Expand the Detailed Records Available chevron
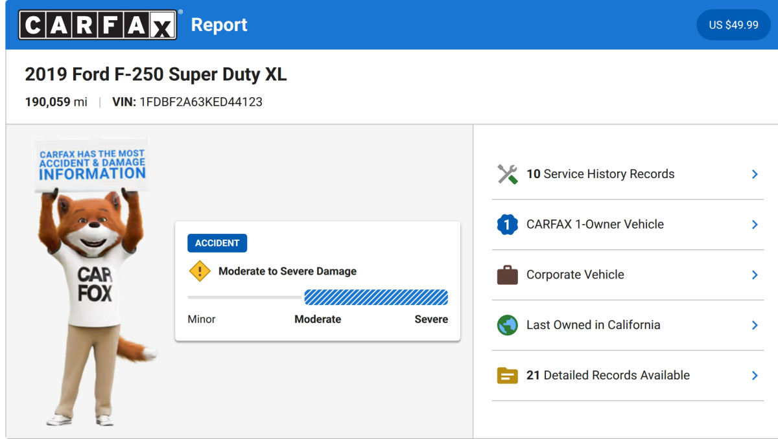The height and width of the screenshot is (439, 778). point(755,376)
